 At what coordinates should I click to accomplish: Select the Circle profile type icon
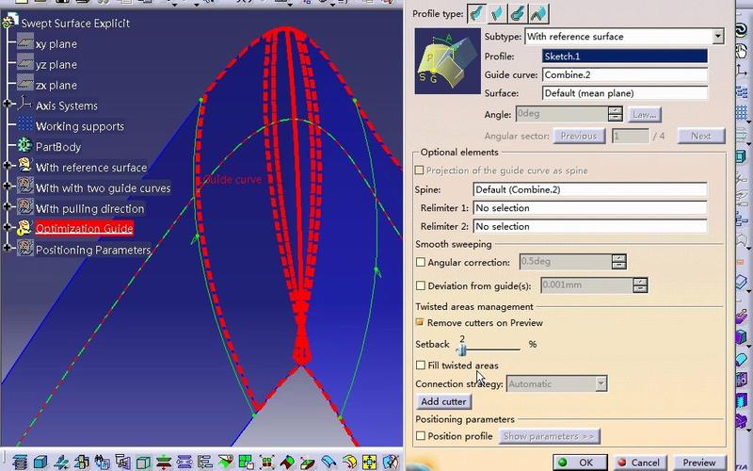pyautogui.click(x=518, y=13)
